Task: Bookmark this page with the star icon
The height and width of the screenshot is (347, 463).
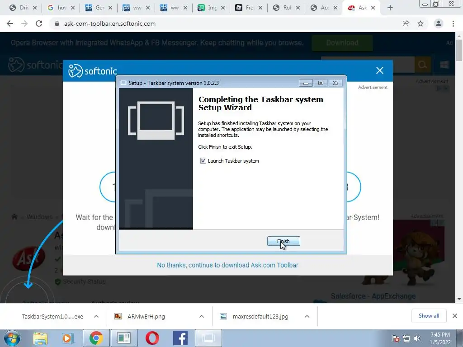Action: coord(420,23)
